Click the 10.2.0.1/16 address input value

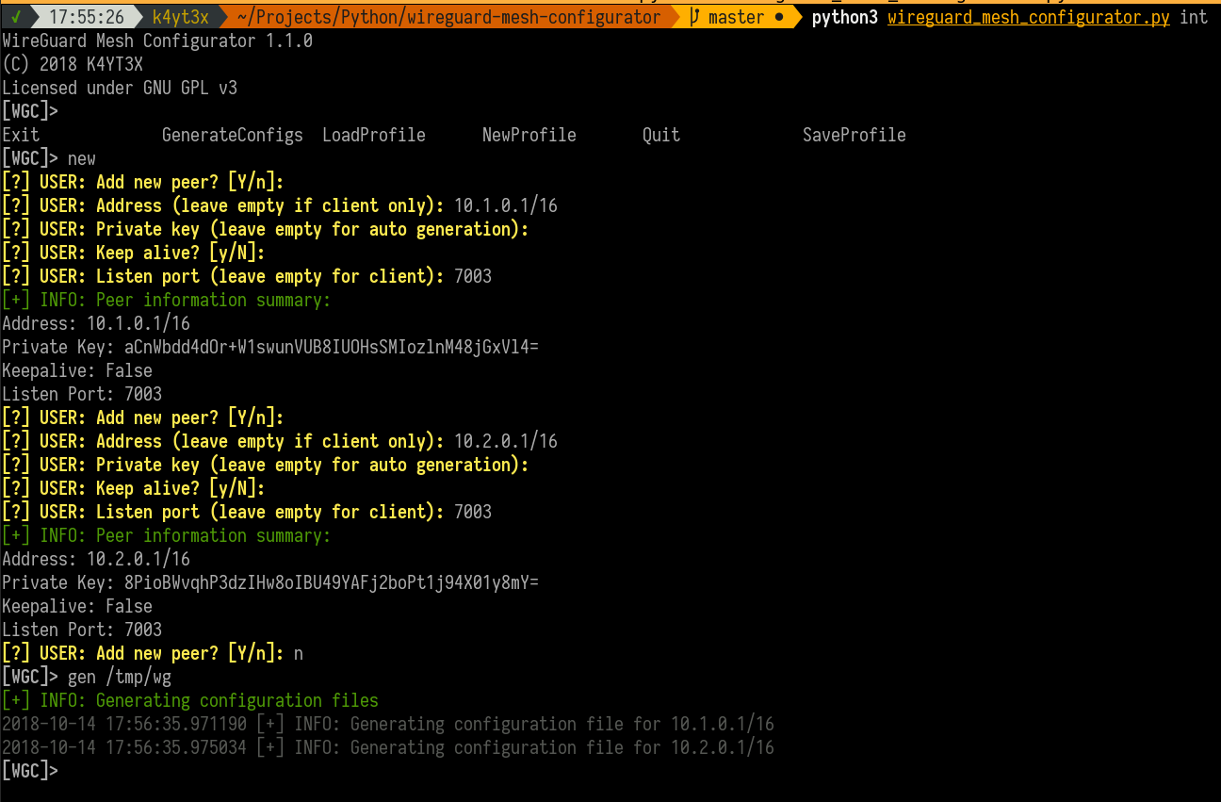(506, 441)
